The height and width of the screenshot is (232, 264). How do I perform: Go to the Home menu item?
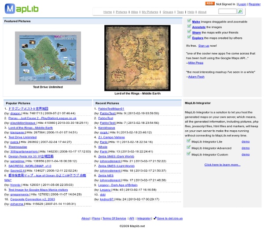coord(108,12)
